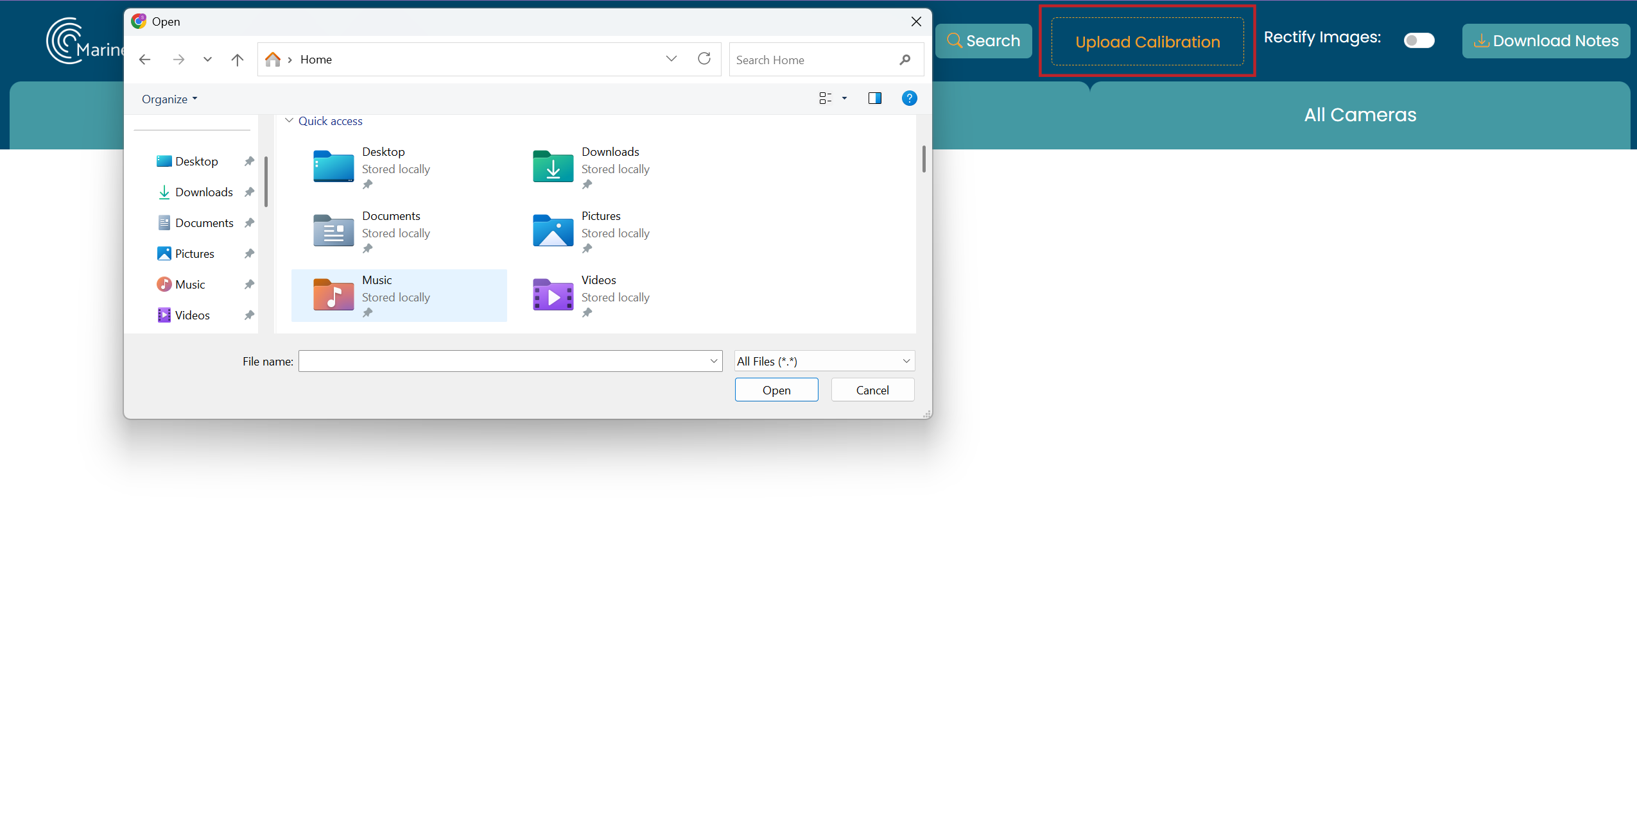Click the up-one-level arrow icon
This screenshot has width=1637, height=824.
pos(238,60)
